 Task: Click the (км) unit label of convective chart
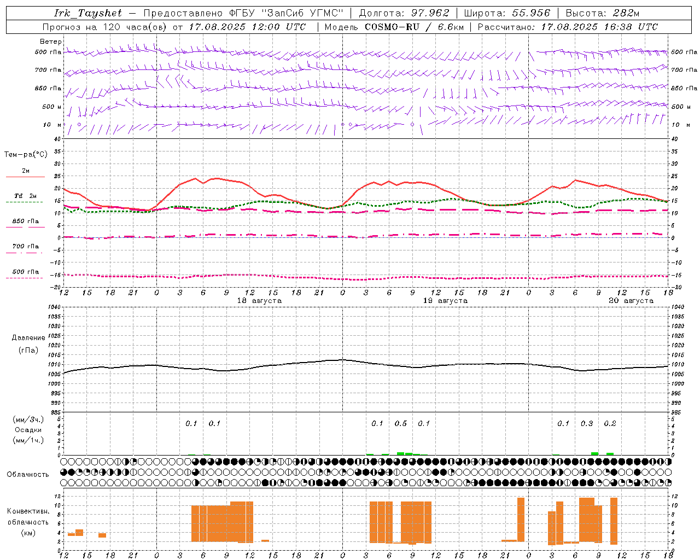point(28,533)
